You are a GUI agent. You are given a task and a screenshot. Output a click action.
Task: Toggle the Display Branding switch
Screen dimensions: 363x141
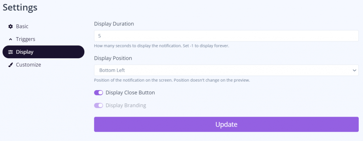coord(99,105)
